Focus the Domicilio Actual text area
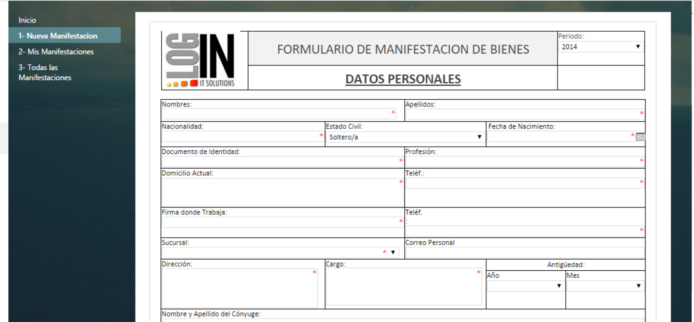Viewport: 694px width, 322px height. (x=283, y=192)
